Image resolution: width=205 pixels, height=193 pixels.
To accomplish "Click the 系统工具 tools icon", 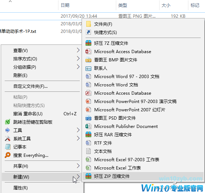I will pyautogui.click(x=8, y=138).
